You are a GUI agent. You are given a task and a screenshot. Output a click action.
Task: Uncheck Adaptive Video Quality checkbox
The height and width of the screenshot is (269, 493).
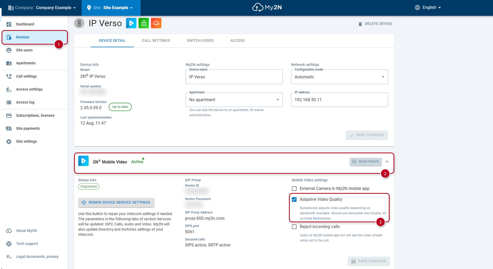294,199
